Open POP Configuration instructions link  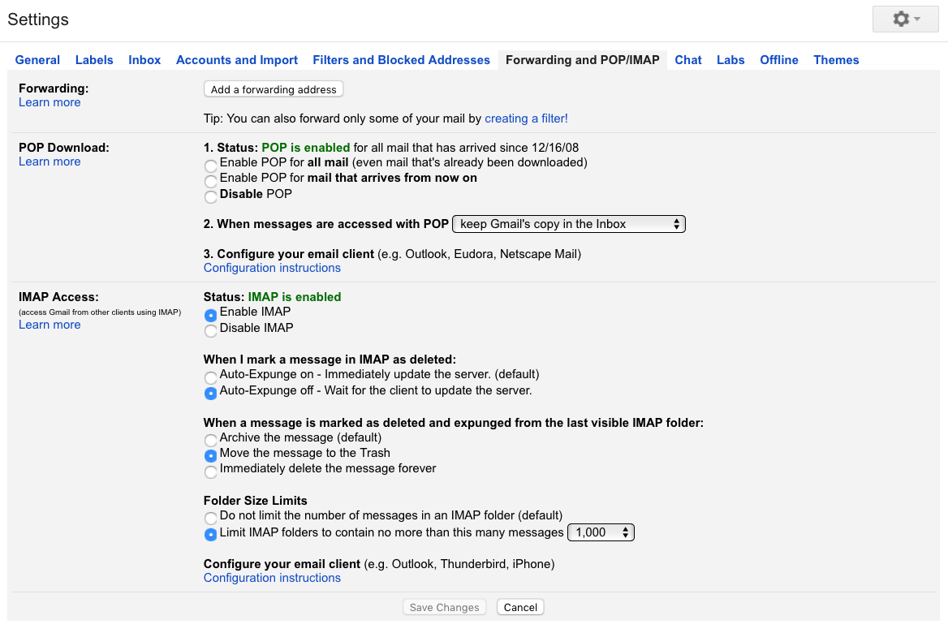272,268
